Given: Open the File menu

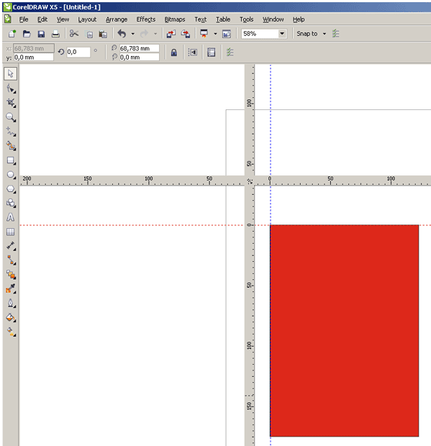Looking at the screenshot, I should tap(24, 19).
